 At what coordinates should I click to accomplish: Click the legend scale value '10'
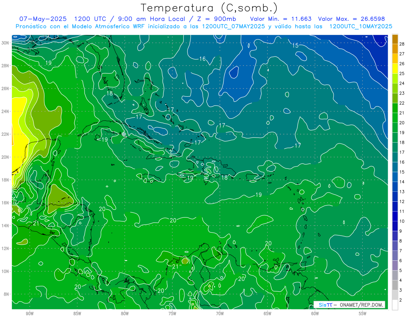click(x=402, y=221)
